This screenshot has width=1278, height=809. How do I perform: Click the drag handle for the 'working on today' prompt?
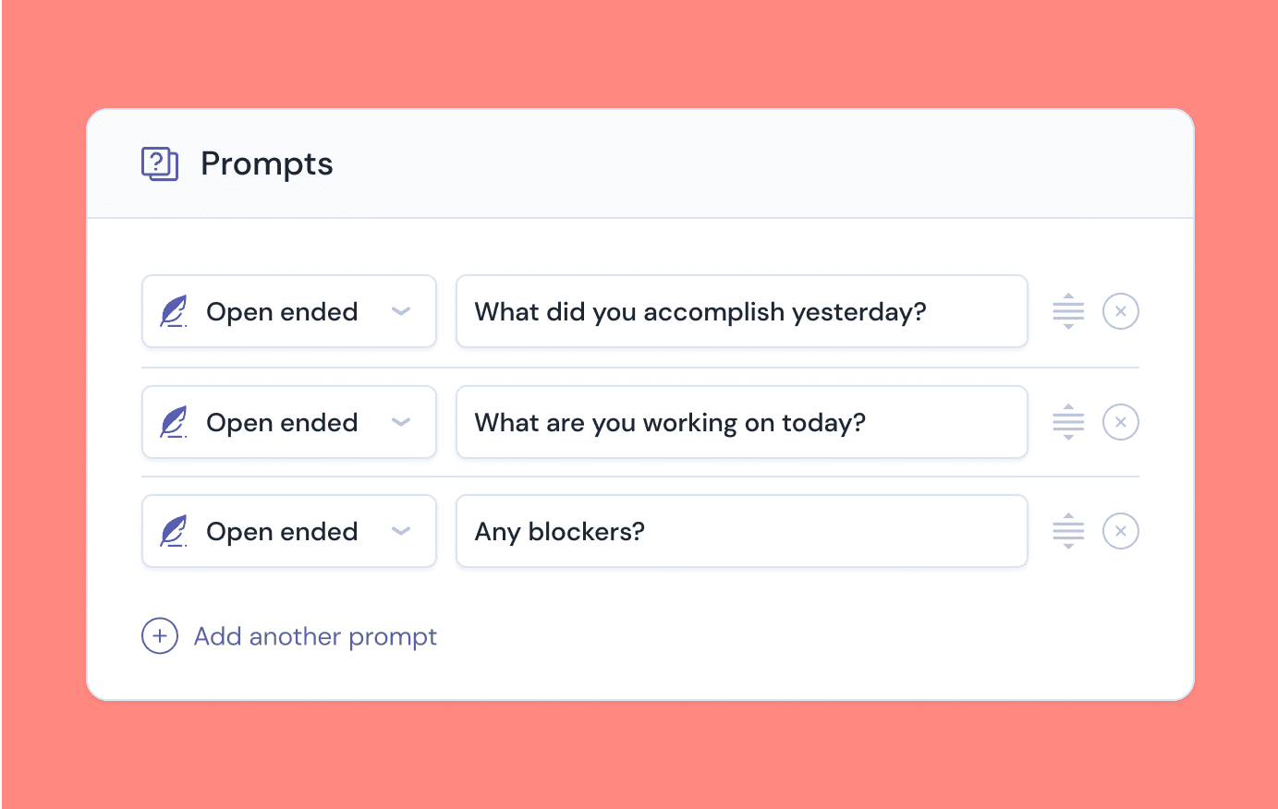point(1068,422)
